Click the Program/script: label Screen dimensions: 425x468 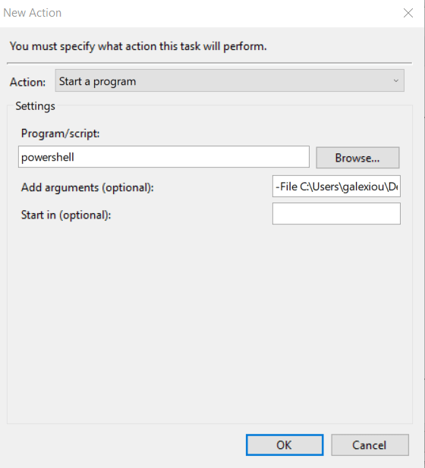click(60, 133)
